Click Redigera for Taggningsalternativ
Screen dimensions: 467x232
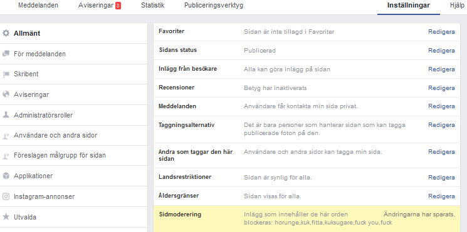pos(441,125)
